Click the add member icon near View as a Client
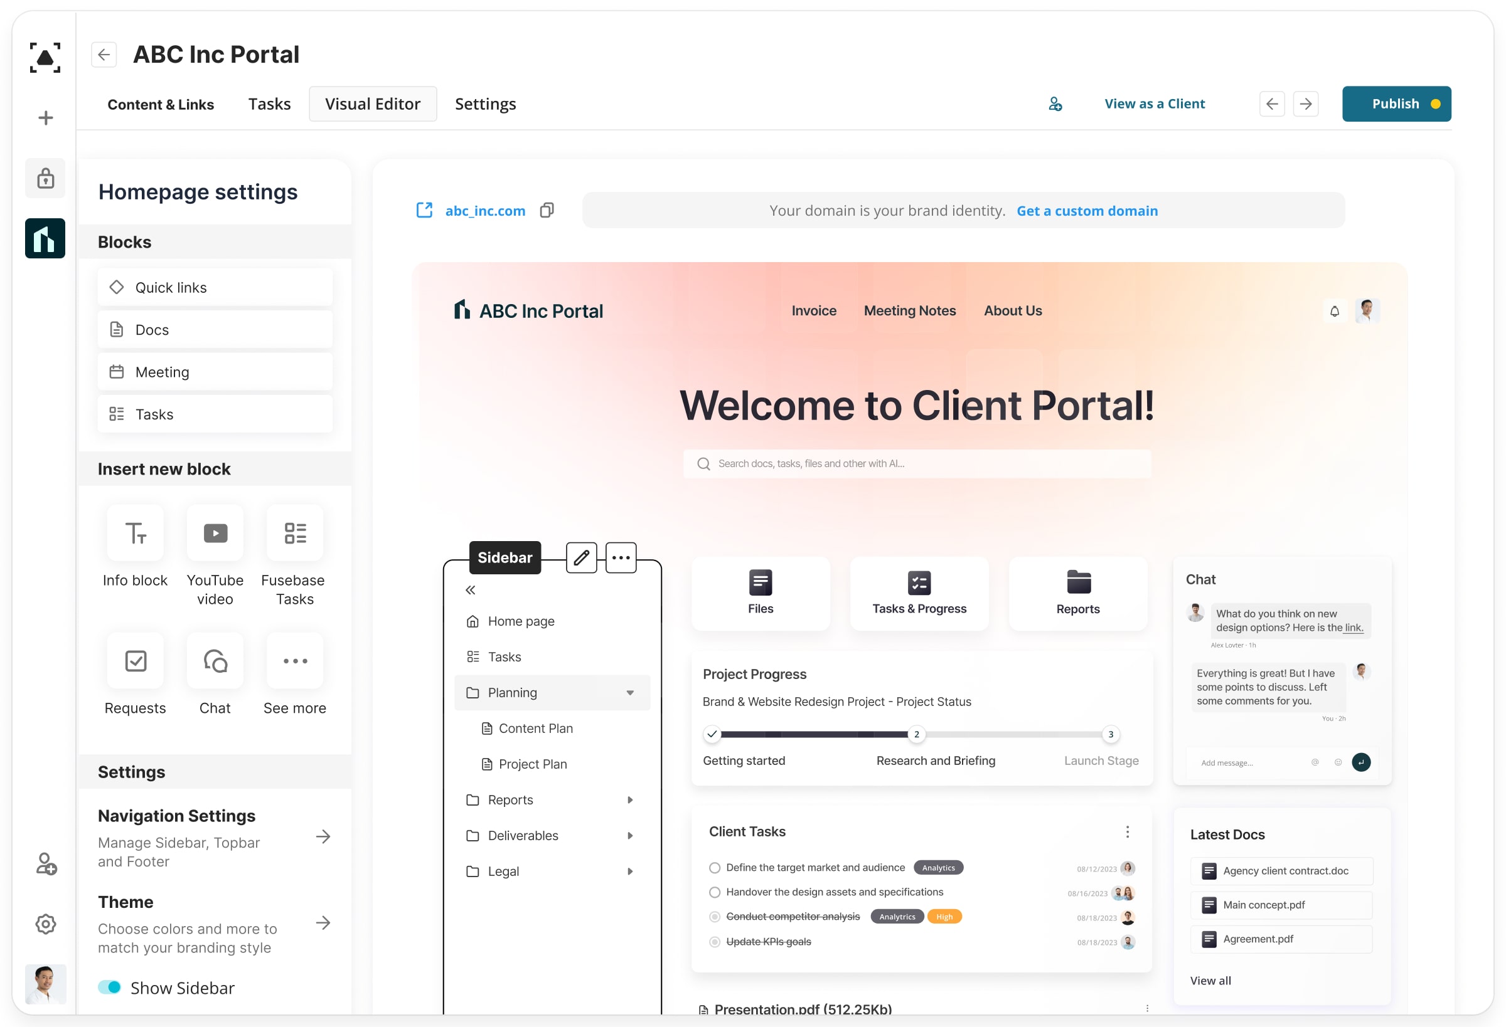The height and width of the screenshot is (1027, 1506). 1055,103
